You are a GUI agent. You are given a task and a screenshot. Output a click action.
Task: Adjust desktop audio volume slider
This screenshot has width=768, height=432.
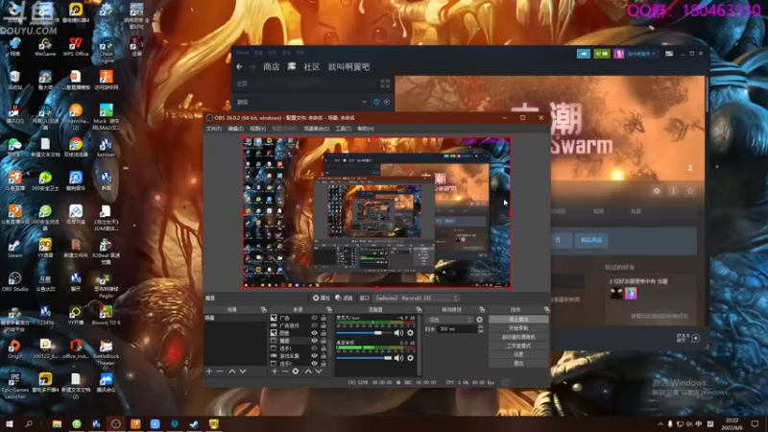click(365, 358)
